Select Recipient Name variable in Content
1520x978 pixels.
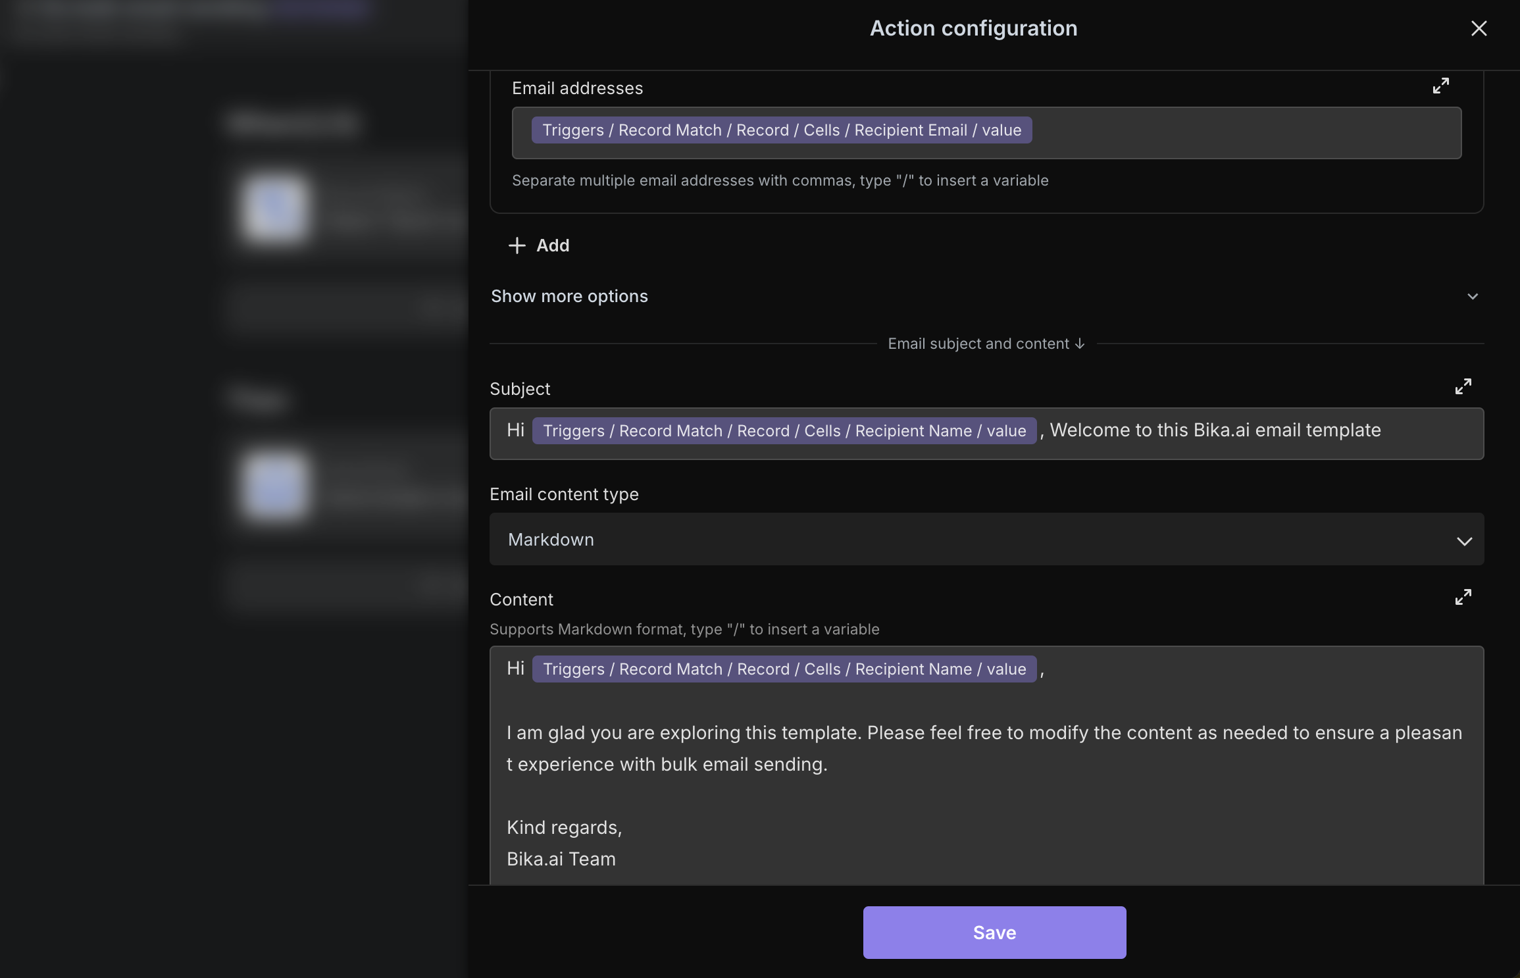click(x=784, y=669)
